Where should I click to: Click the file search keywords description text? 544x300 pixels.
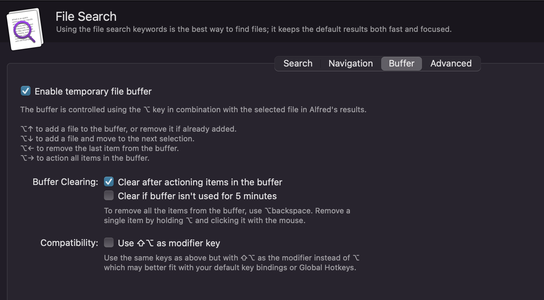(255, 29)
